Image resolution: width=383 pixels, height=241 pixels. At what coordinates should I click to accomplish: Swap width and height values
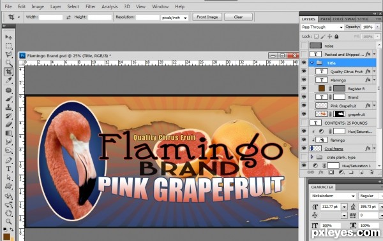(68, 17)
